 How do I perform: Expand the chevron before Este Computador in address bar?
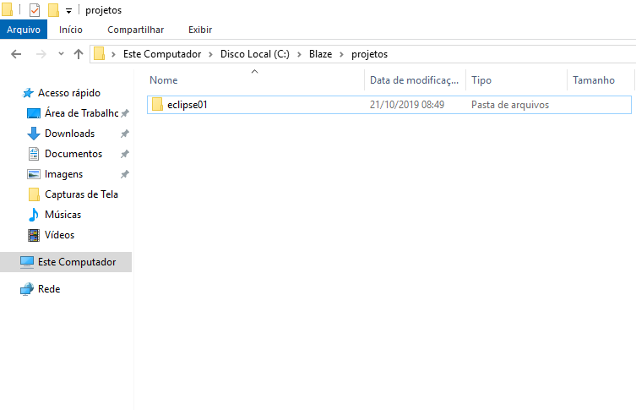pos(113,54)
